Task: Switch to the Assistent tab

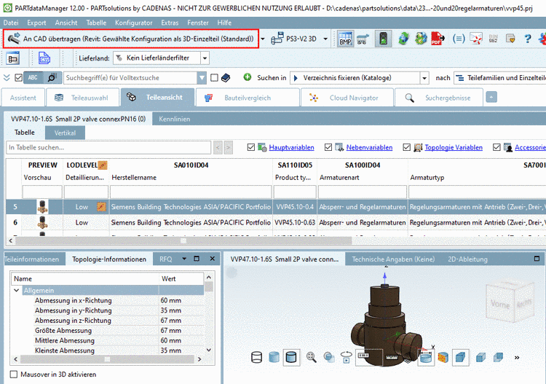Action: coord(23,98)
